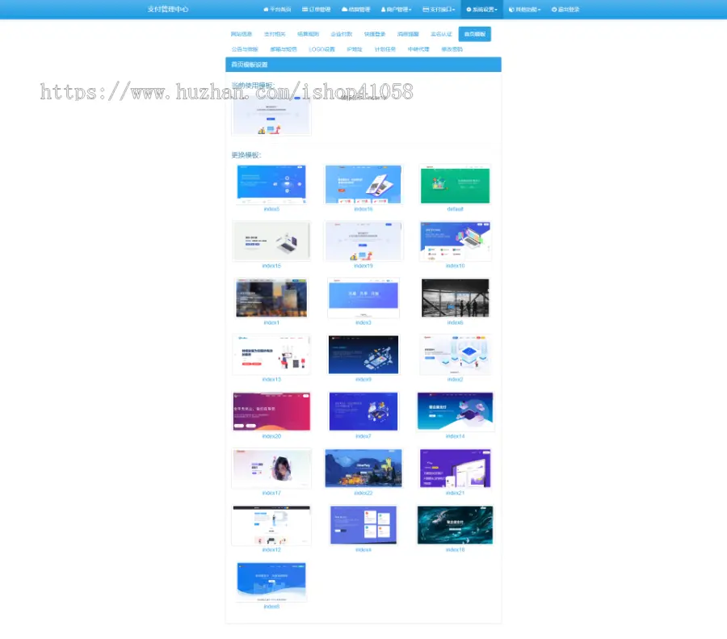Click the 支付管理中心 brand title

(x=168, y=10)
